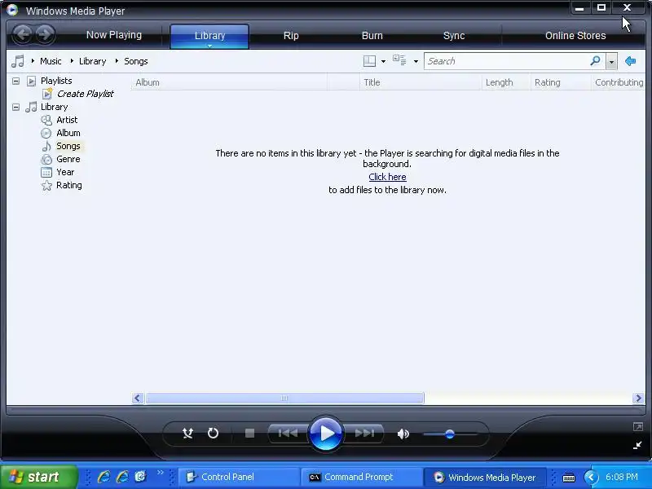Viewport: 652px width, 489px height.
Task: Collapse the Library tree node
Action: pos(15,107)
